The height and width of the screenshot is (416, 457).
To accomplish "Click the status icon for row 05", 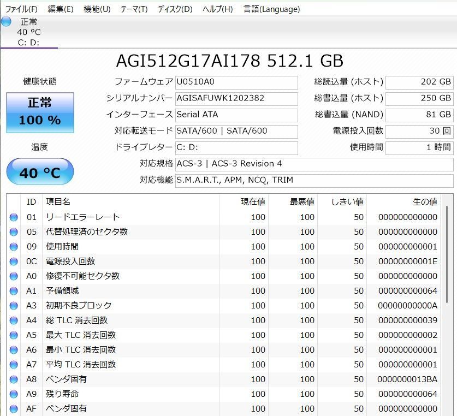I will 14,232.
